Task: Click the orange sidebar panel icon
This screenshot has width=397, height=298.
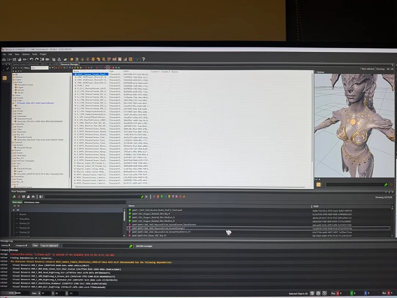Action: click(5, 79)
